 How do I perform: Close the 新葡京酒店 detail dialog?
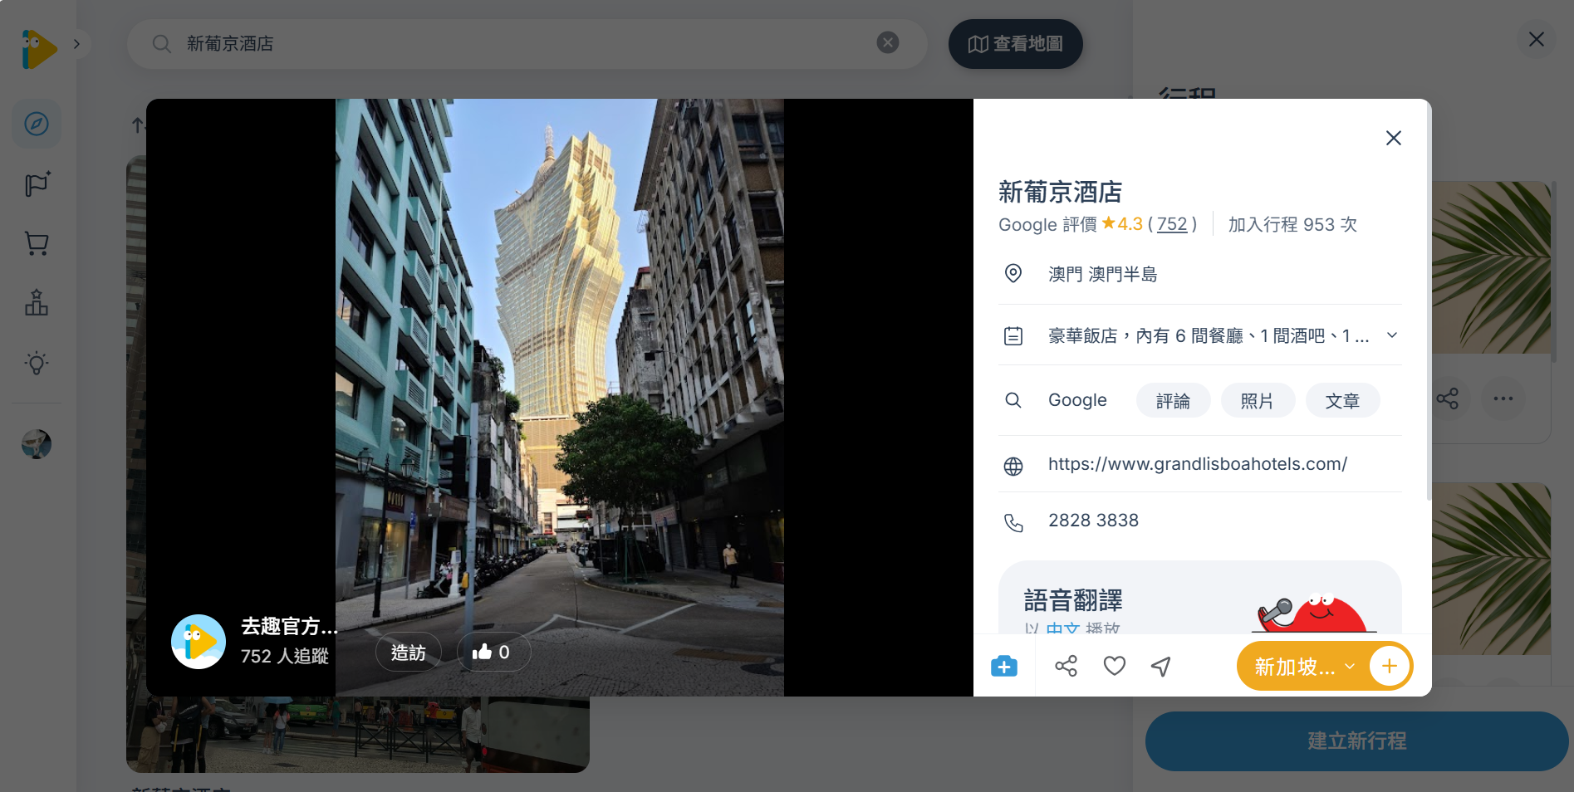point(1394,138)
